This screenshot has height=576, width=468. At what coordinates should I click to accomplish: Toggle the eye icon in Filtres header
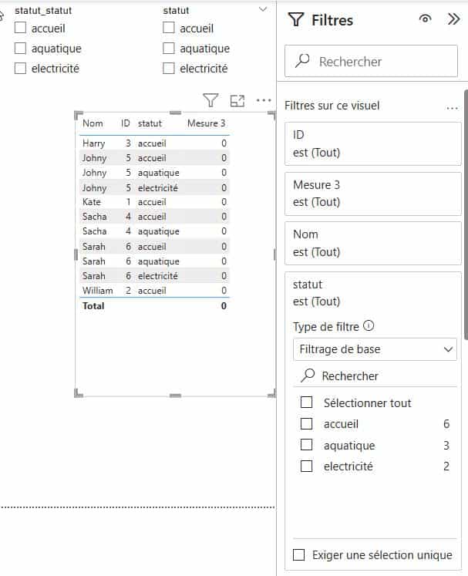point(425,20)
